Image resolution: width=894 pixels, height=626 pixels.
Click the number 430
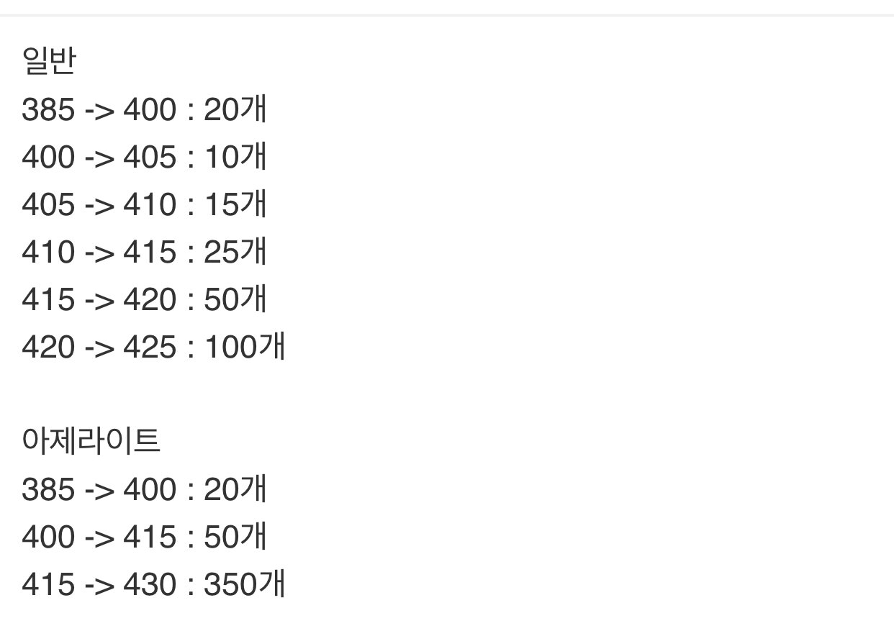coord(150,586)
